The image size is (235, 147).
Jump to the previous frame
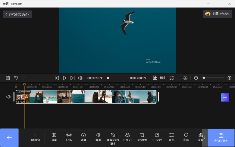[57, 78]
